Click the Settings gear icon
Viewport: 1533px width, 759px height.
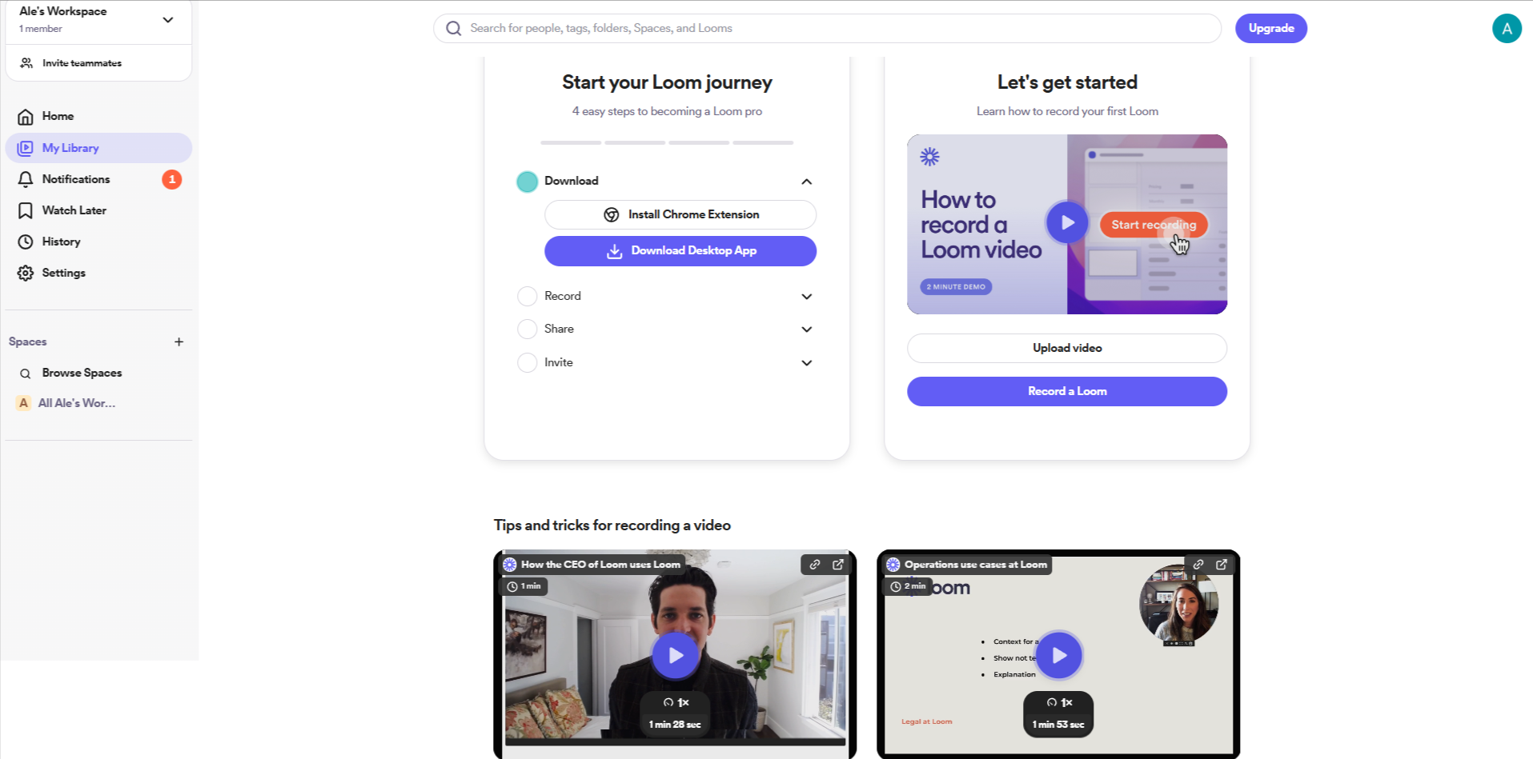(26, 273)
